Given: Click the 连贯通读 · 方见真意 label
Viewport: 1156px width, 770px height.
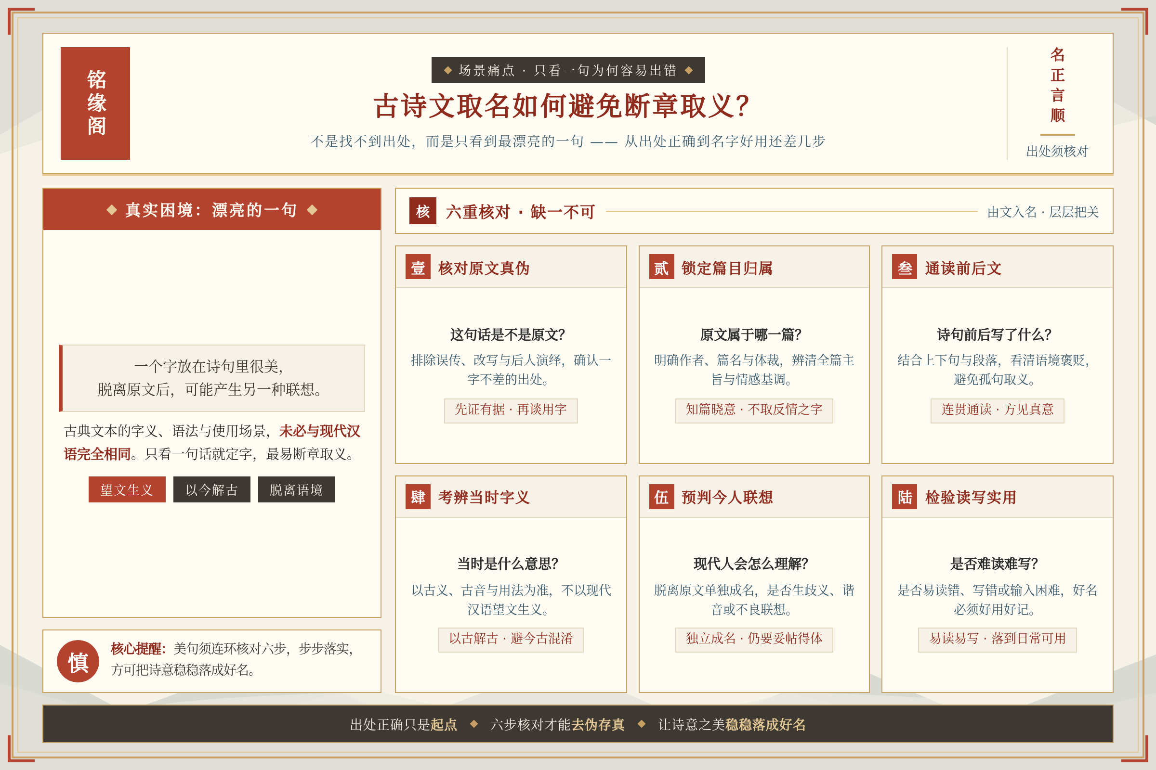Looking at the screenshot, I should click(997, 410).
